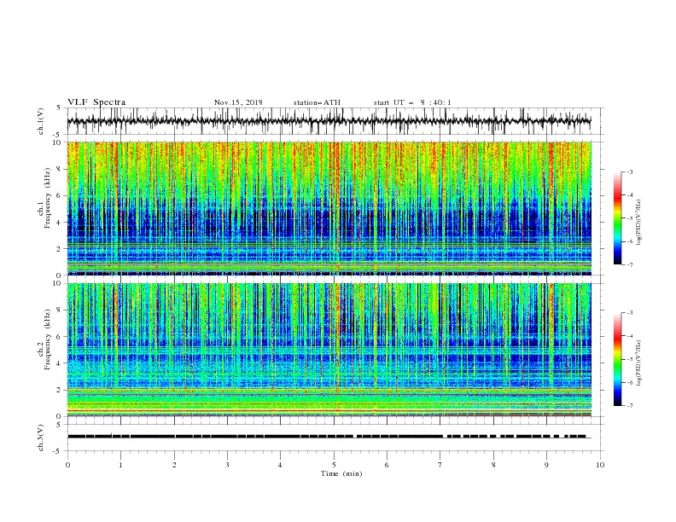Click the 'Time (min)' axis title
Image resolution: width=676 pixels, height=522 pixels.
[x=341, y=473]
